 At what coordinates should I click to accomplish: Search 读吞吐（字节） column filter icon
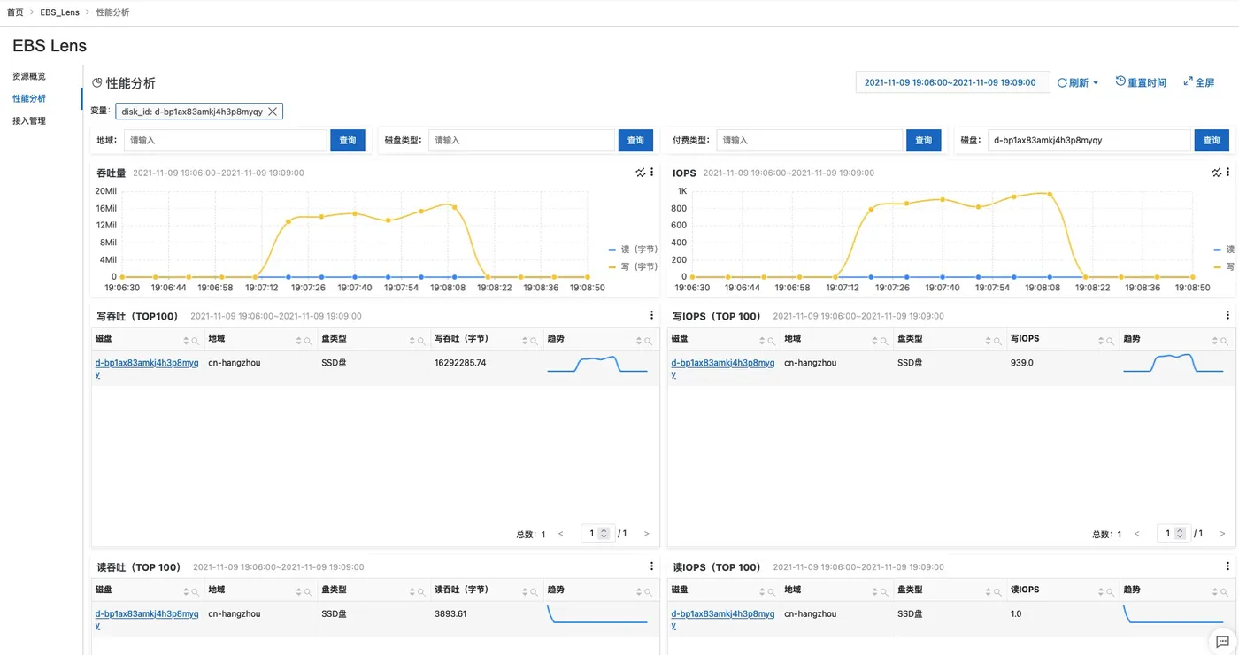[x=535, y=592]
